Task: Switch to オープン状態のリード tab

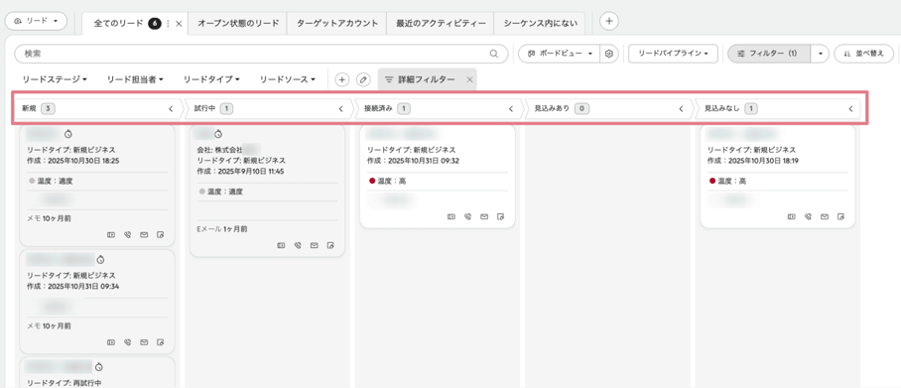Action: click(x=238, y=24)
